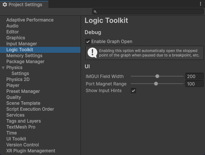The height and width of the screenshot is (155, 205).
Task: Open the Package Manager settings
Action: (25, 62)
